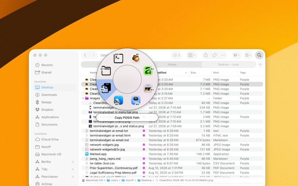Image resolution: width=298 pixels, height=186 pixels.
Task: Open the toolbar dropdown next to search
Action: (248, 55)
